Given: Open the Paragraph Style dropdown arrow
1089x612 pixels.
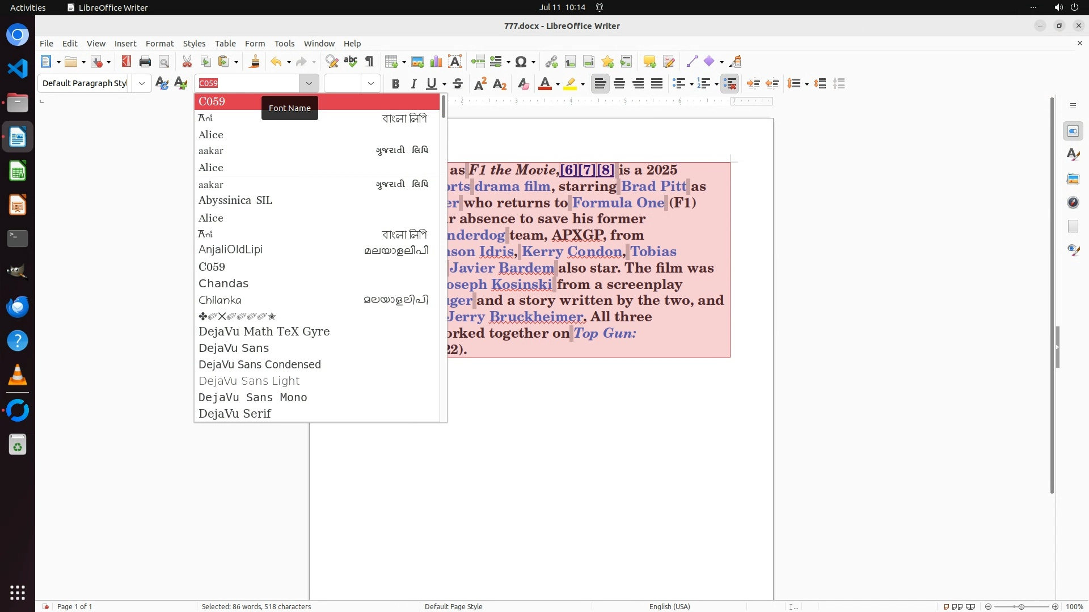Looking at the screenshot, I should click(x=141, y=83).
